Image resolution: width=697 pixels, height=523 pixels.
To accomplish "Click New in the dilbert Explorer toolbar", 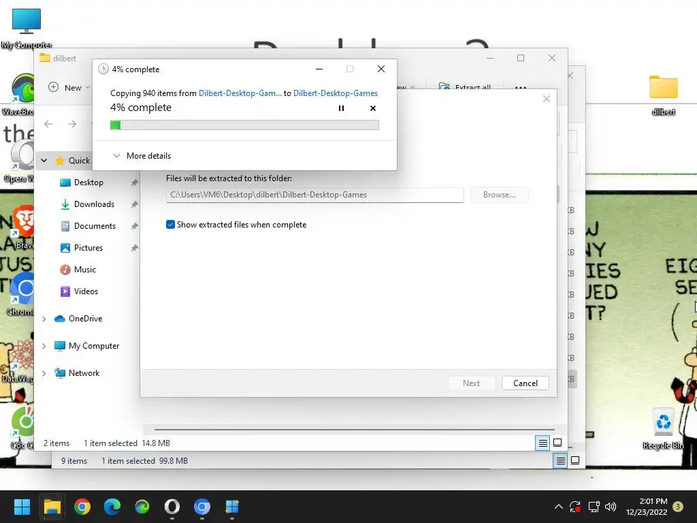I will [x=69, y=88].
